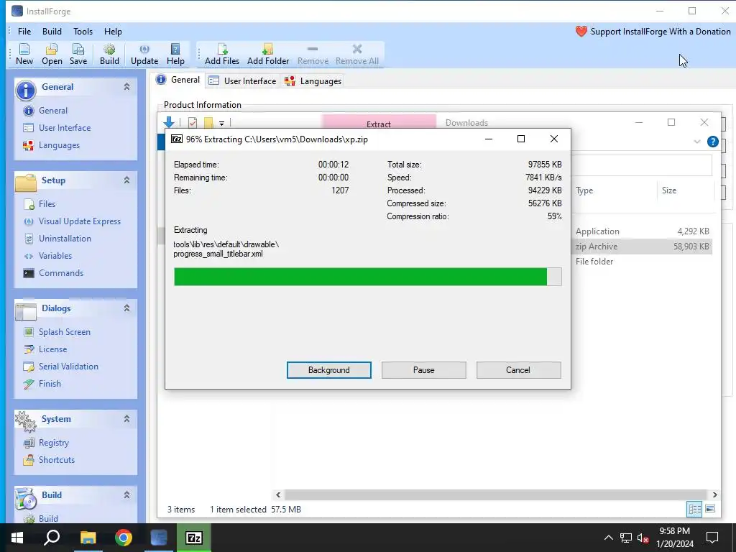Click Explorer properties checkmark icon

(193, 122)
